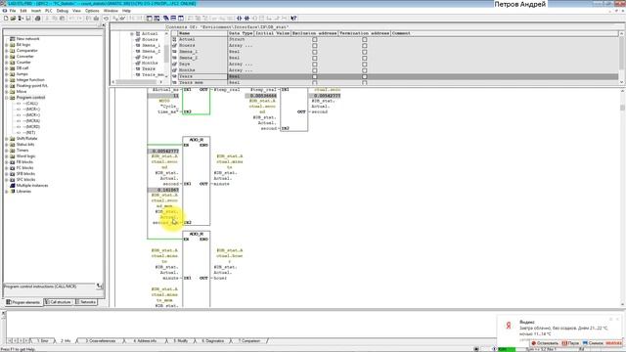Tick Exclusion address checkbox for Actual
The image size is (626, 352).
pos(315,39)
